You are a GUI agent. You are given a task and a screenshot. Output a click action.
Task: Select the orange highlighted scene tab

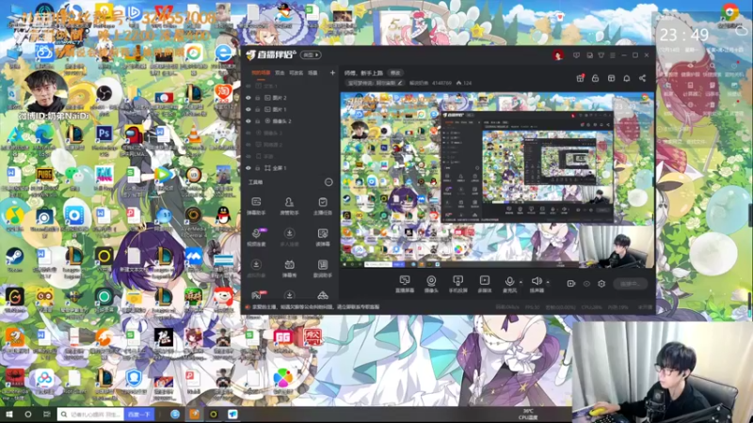point(261,73)
